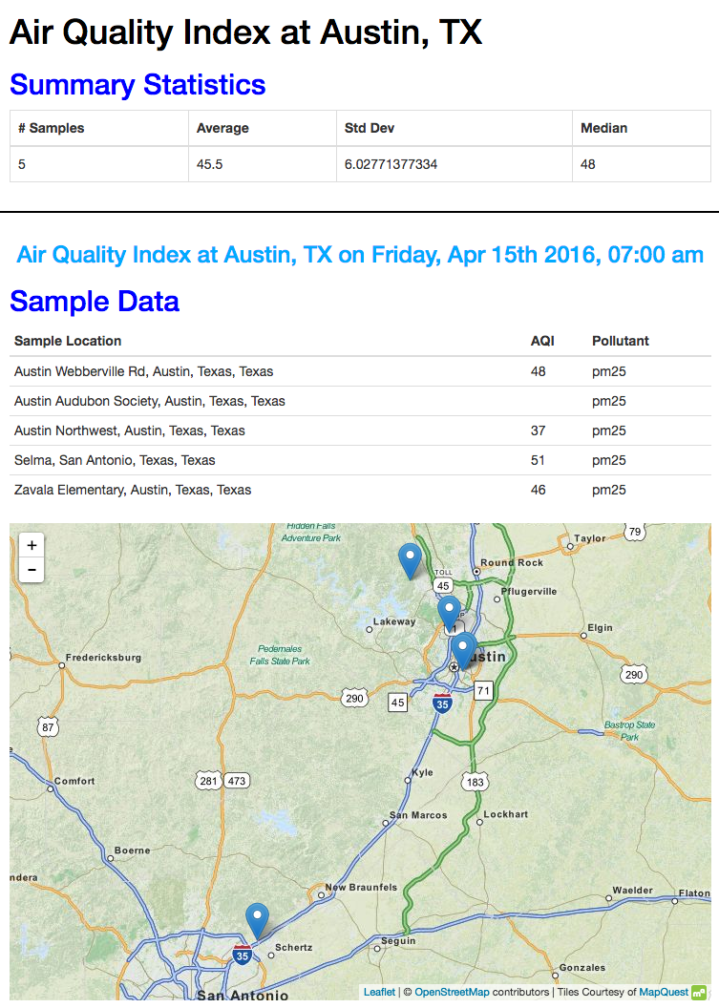Click AQI value 51 for Selma

coord(538,460)
